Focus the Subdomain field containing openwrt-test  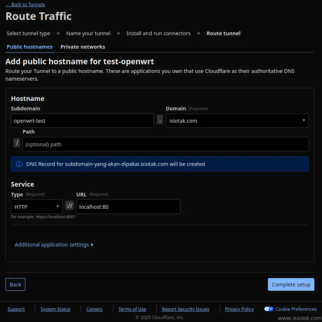(82, 121)
